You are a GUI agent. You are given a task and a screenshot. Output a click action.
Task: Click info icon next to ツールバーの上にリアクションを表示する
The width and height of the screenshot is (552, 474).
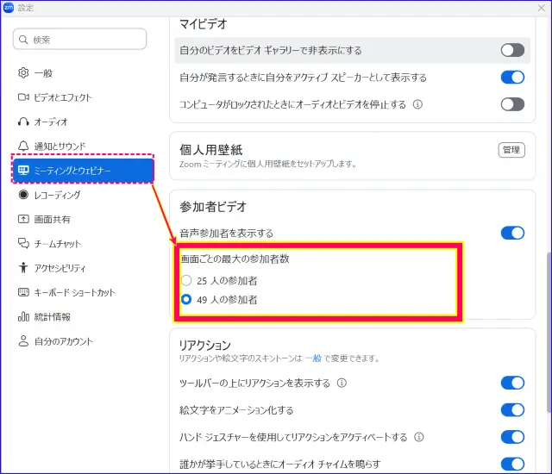point(342,383)
